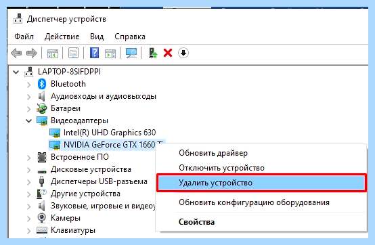The image size is (375, 245).
Task: Click the red X uninstall device icon
Action: tap(168, 53)
